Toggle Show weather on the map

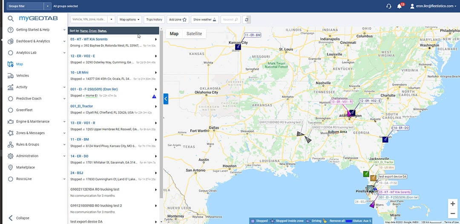coord(204,20)
